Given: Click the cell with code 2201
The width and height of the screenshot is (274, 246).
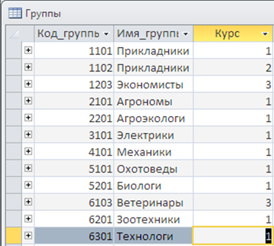Looking at the screenshot, I should click(74, 118).
